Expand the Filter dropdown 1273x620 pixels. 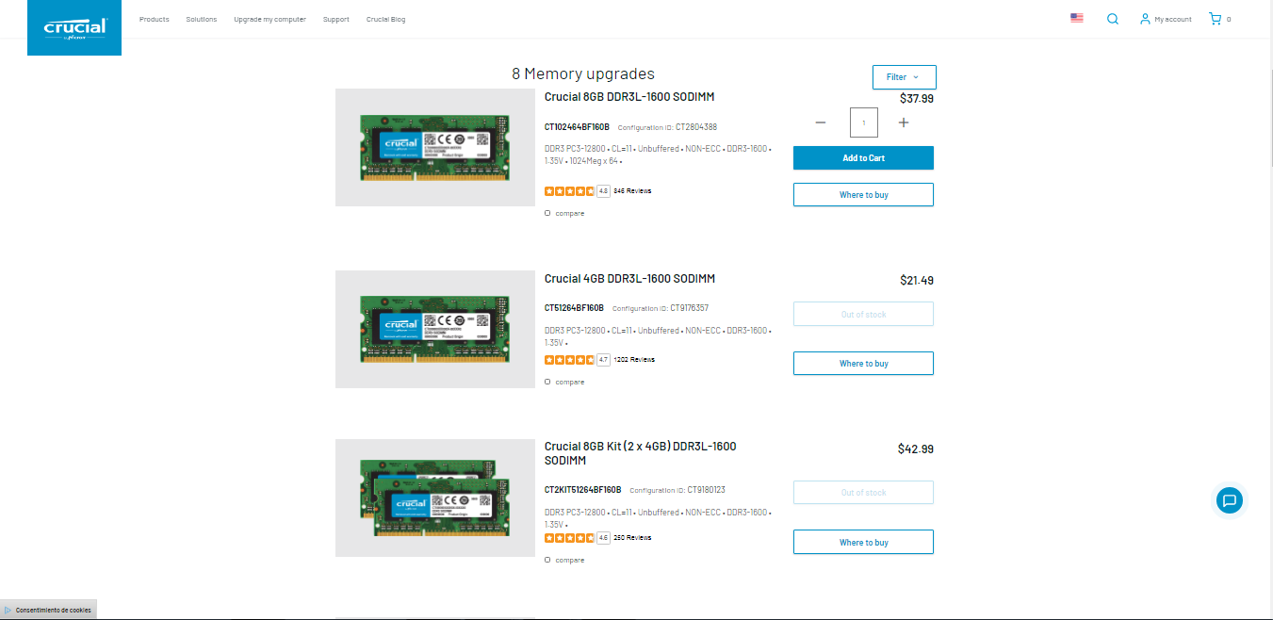click(905, 77)
